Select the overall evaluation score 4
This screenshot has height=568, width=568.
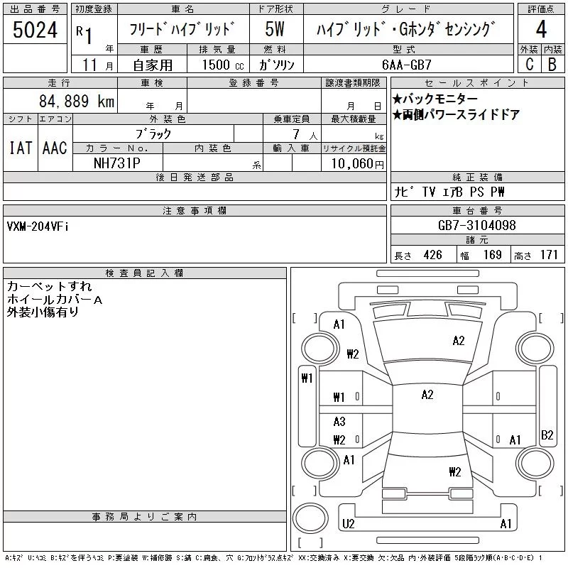(541, 29)
